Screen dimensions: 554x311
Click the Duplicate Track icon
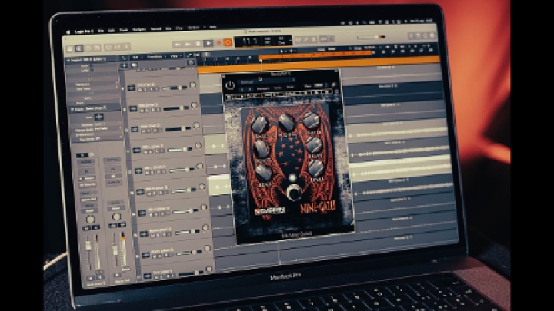[134, 65]
